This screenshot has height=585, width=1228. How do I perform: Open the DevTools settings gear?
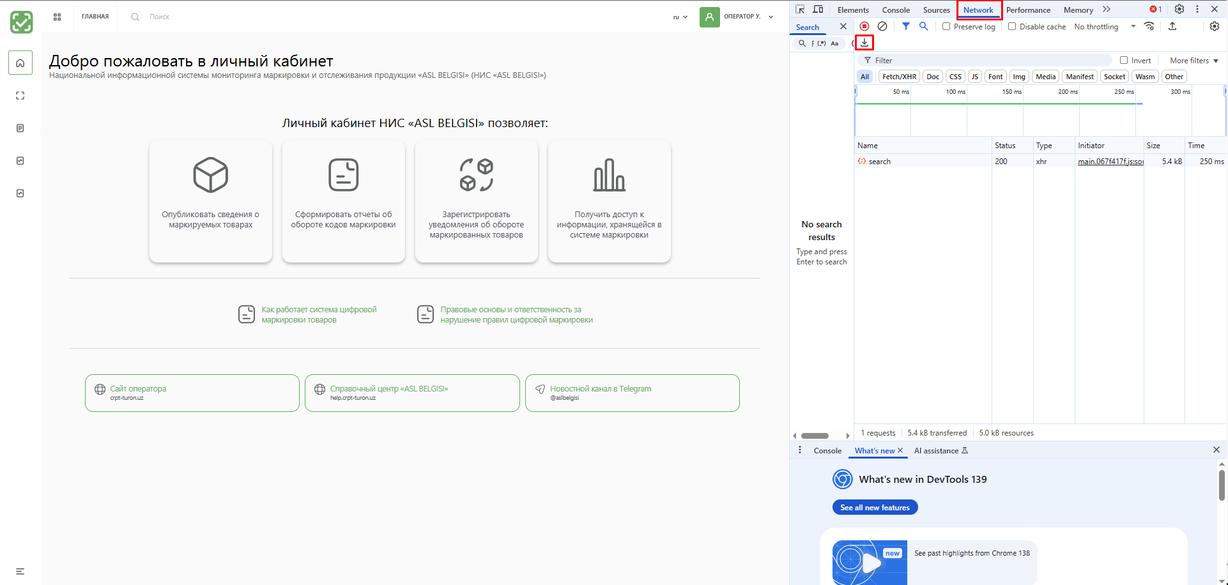coord(1179,10)
